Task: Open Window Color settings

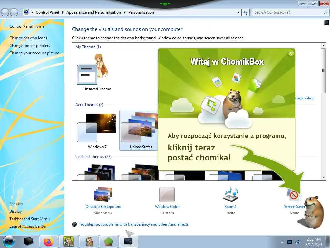Action: click(x=167, y=195)
